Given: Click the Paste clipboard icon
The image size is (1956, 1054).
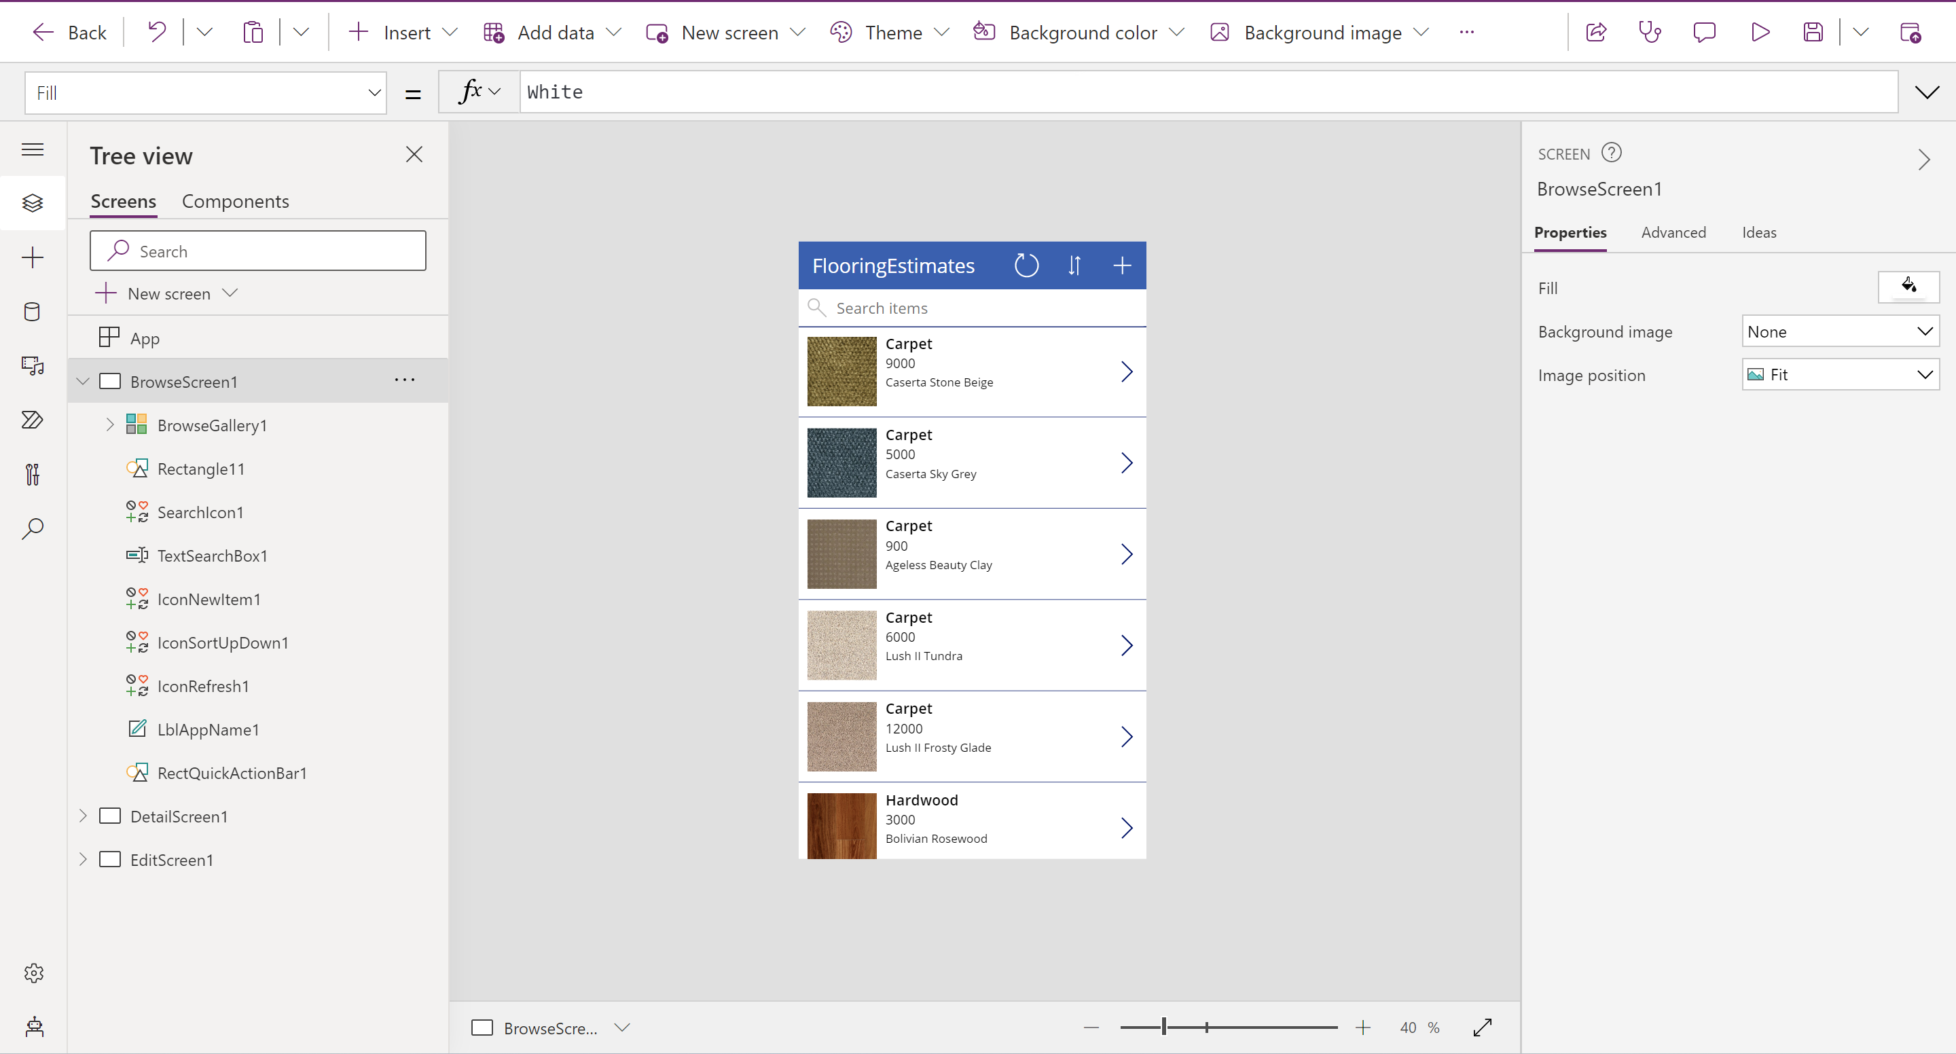Looking at the screenshot, I should coord(253,32).
